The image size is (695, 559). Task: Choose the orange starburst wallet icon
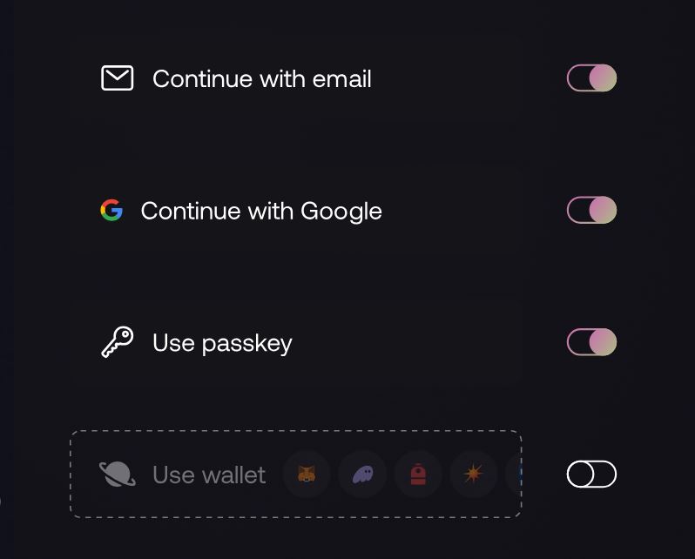[x=473, y=475]
